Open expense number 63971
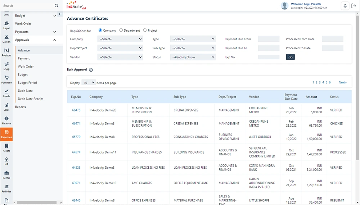 click(76, 183)
